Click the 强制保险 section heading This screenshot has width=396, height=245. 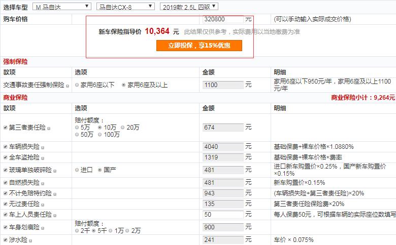(15, 62)
